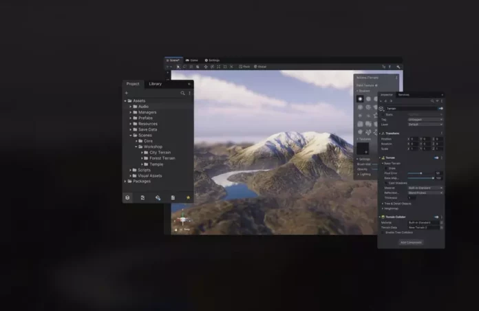Open the Project panel three-dot options menu
The image size is (479, 311).
point(189,93)
